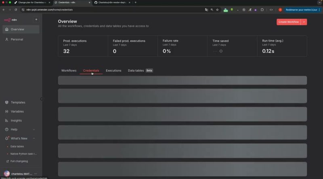Switch to the Executions tab
The width and height of the screenshot is (323, 179).
pyautogui.click(x=113, y=70)
